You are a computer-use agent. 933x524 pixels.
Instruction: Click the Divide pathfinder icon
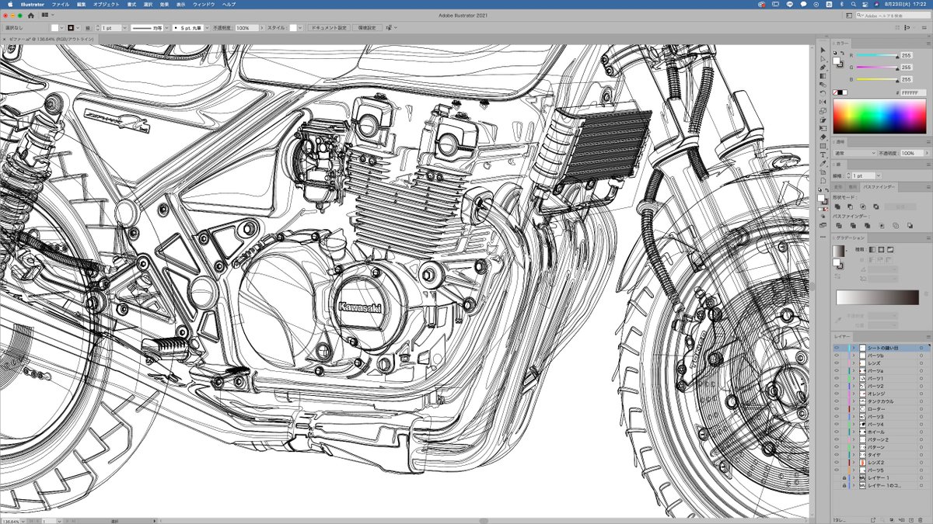pyautogui.click(x=838, y=226)
